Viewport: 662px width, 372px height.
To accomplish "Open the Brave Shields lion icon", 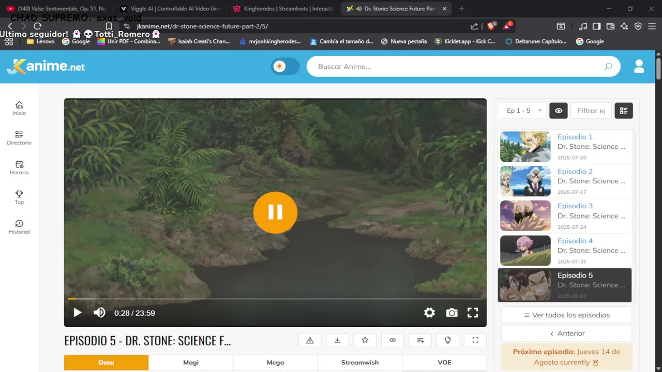I will pos(491,26).
